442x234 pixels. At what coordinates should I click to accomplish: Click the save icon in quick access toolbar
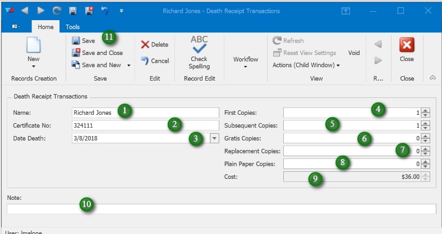point(72,11)
